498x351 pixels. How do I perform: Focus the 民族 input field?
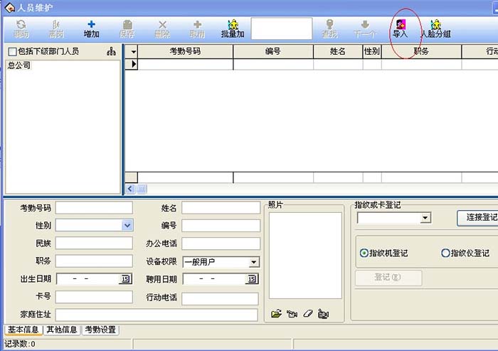pyautogui.click(x=94, y=243)
